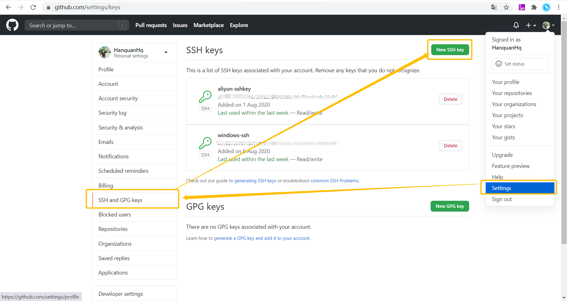Click the Search or jump to field
This screenshot has width=567, height=301.
(74, 25)
